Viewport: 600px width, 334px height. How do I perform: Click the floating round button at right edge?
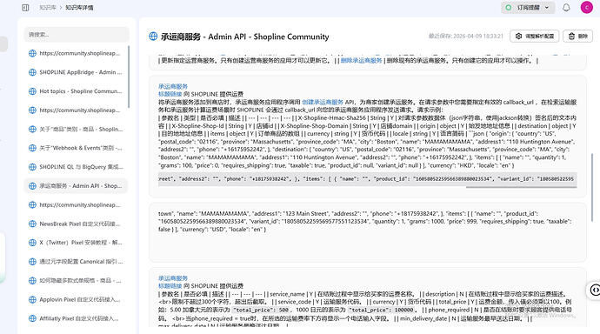(594, 290)
